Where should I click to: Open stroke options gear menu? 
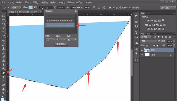tap(76, 11)
